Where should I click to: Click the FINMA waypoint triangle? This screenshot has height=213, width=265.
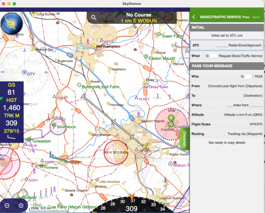coord(42,161)
